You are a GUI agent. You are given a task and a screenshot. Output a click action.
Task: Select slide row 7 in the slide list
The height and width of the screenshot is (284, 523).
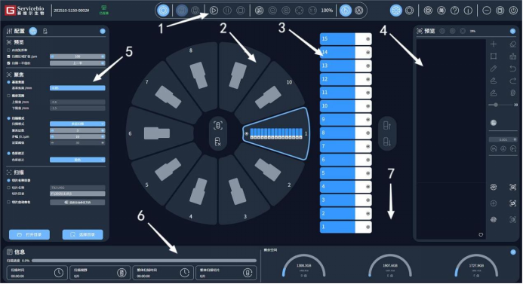point(346,146)
